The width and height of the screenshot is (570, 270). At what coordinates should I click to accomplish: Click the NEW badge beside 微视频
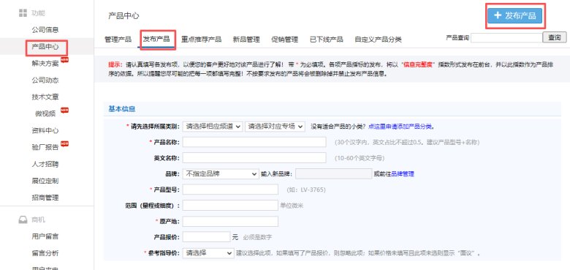point(65,110)
